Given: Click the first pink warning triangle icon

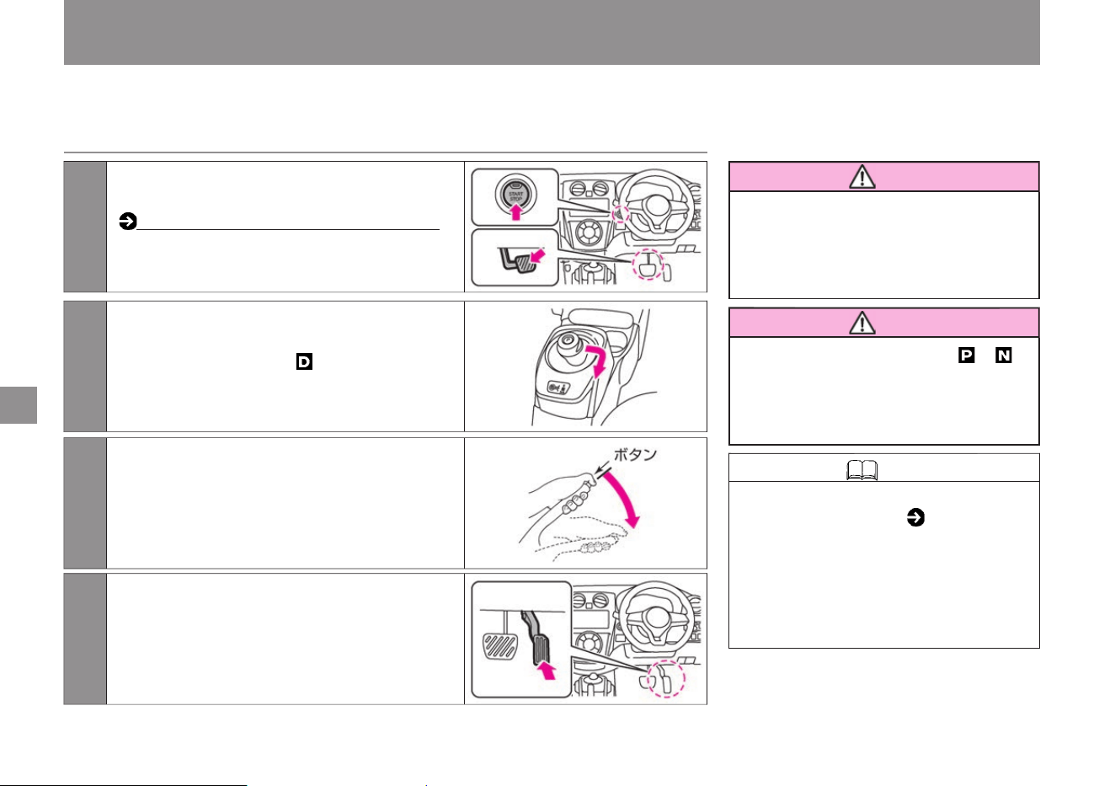Looking at the screenshot, I should (x=862, y=177).
